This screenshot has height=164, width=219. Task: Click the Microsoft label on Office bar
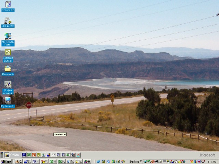[x=207, y=155]
